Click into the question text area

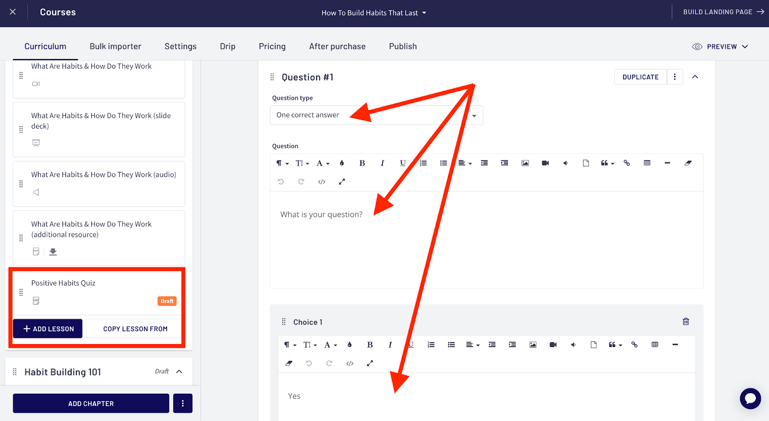pos(486,240)
